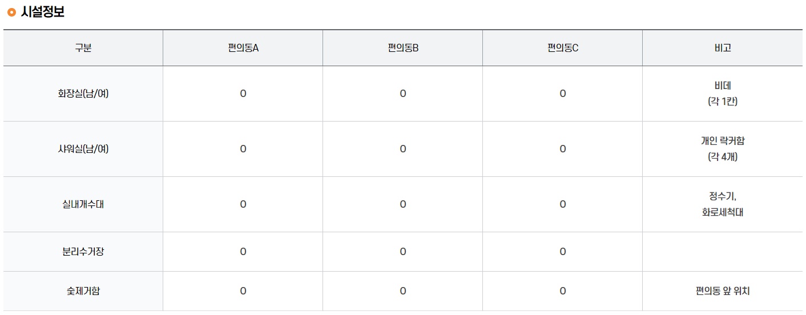Click the 비데 (각 1칸) remark cell
The width and height of the screenshot is (806, 315).
click(x=723, y=94)
